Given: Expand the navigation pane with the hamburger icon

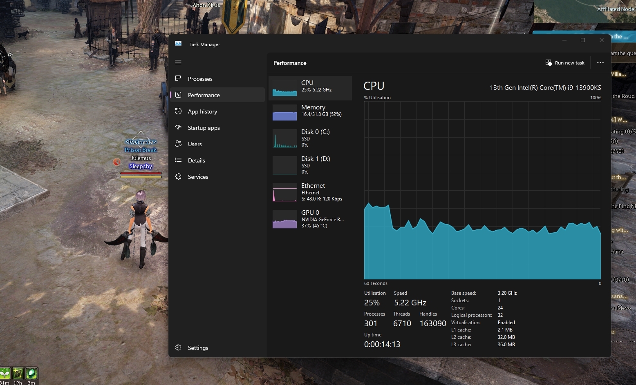Looking at the screenshot, I should click(178, 62).
